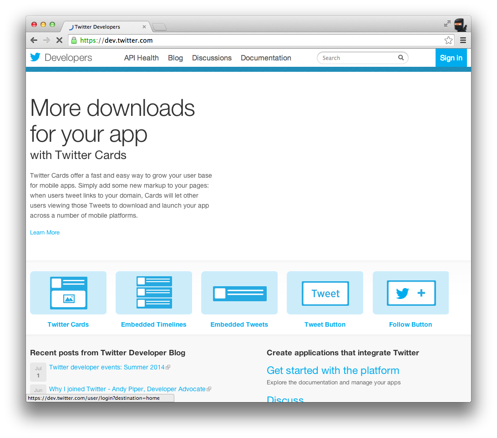Follow the Learn More link

pyautogui.click(x=45, y=232)
